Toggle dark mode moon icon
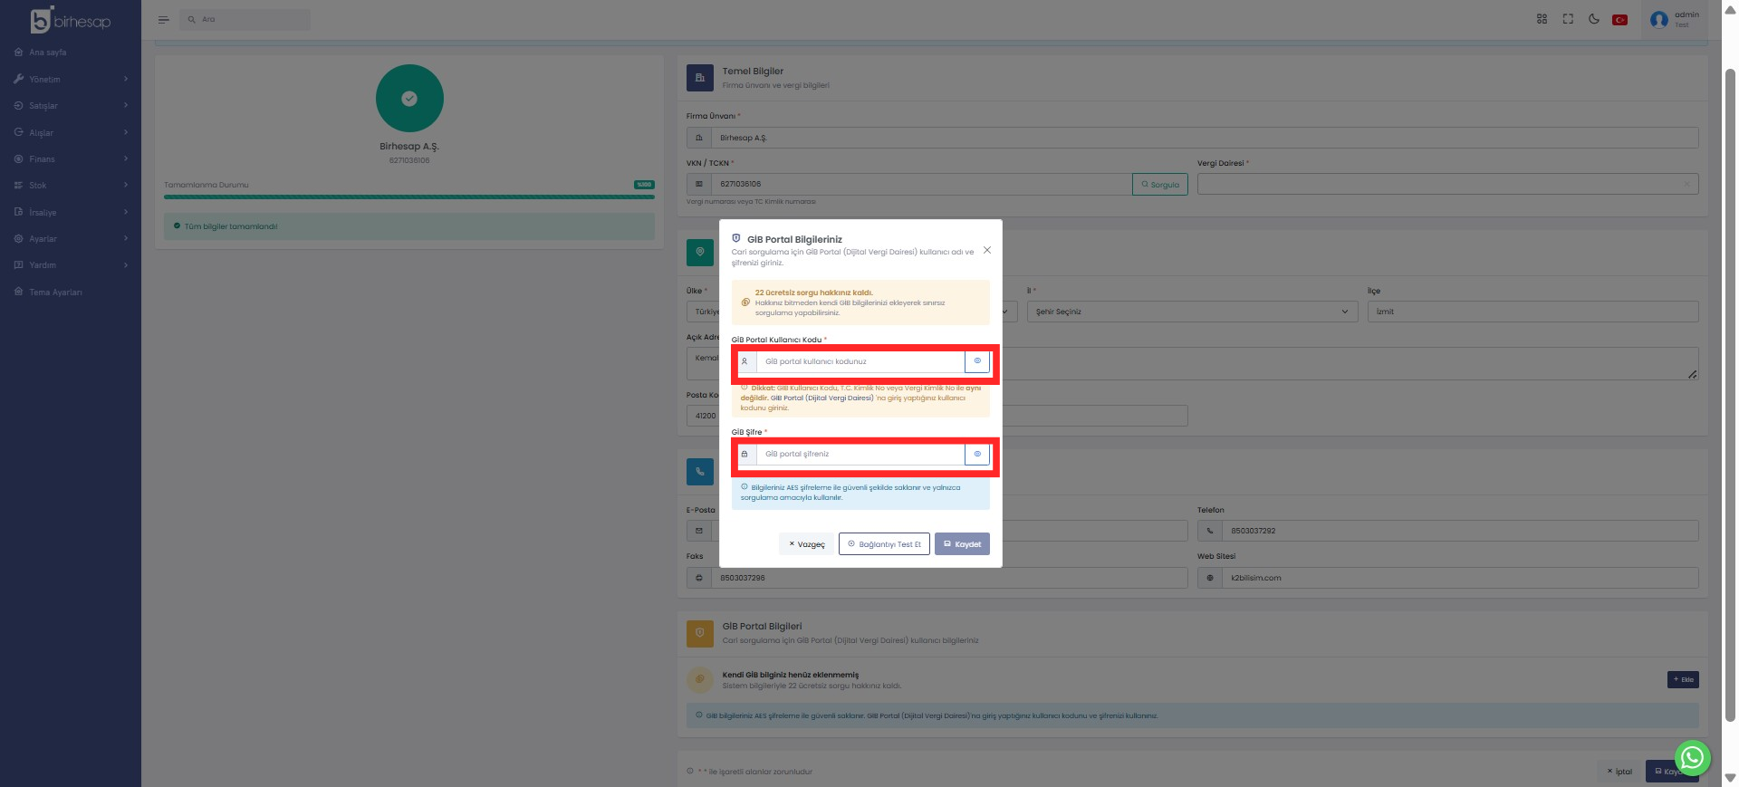 click(x=1594, y=19)
